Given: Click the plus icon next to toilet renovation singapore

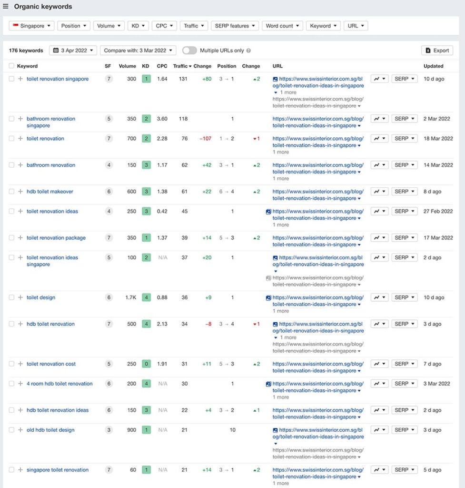Looking at the screenshot, I should click(20, 79).
